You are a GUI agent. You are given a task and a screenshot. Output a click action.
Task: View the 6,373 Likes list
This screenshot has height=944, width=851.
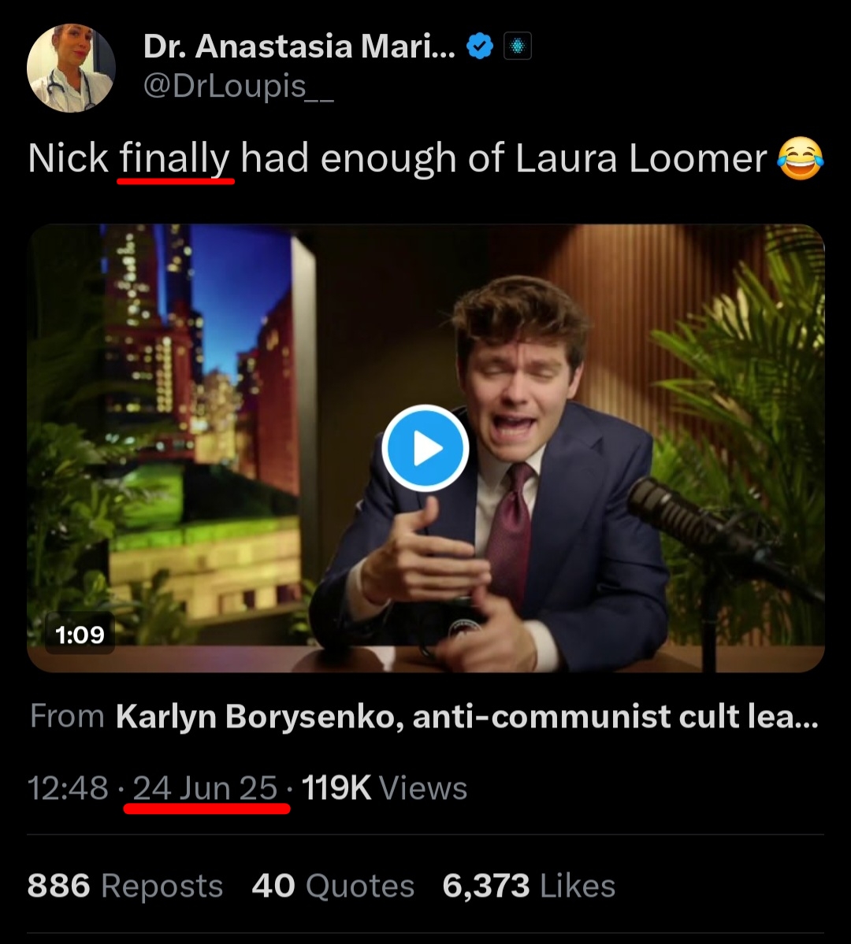529,886
